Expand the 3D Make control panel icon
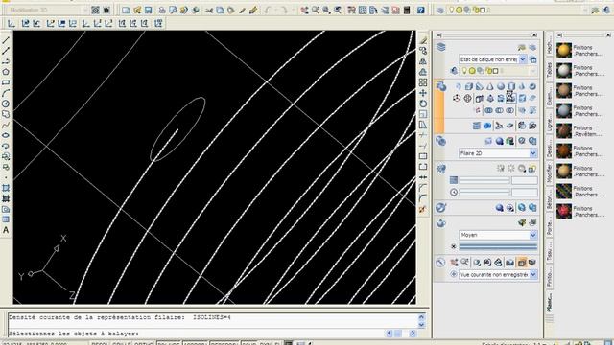The width and height of the screenshot is (614, 345). click(441, 86)
